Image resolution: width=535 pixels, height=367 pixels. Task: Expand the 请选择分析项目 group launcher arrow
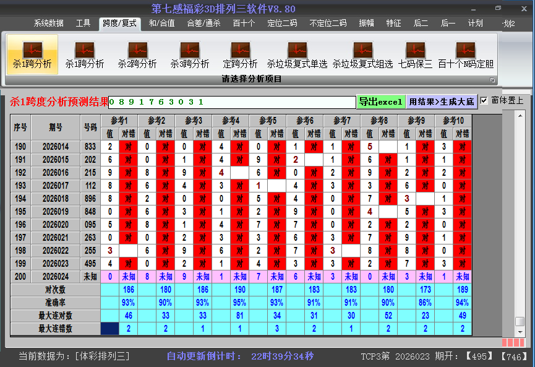pos(493,80)
